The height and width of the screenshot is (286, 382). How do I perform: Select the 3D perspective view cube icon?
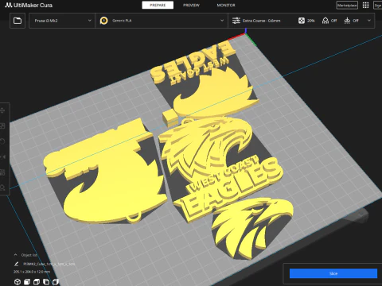[18, 281]
